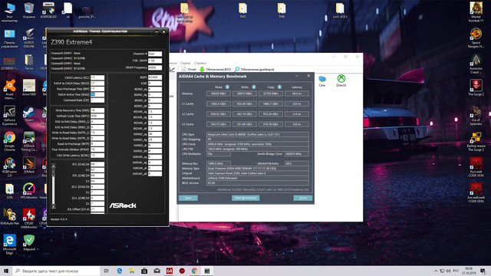The image size is (491, 276).
Task: Open GeForce Experience shortcut
Action: point(9,115)
